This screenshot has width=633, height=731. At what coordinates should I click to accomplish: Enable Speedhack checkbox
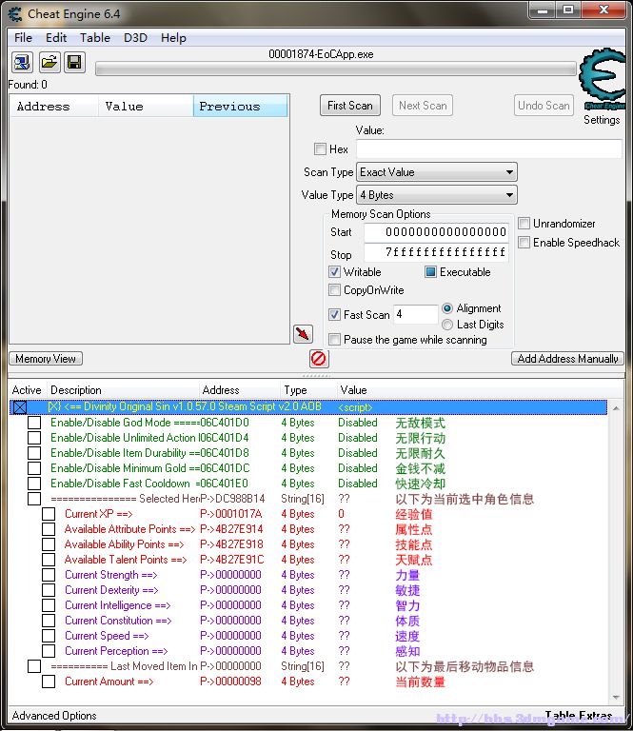[x=524, y=243]
